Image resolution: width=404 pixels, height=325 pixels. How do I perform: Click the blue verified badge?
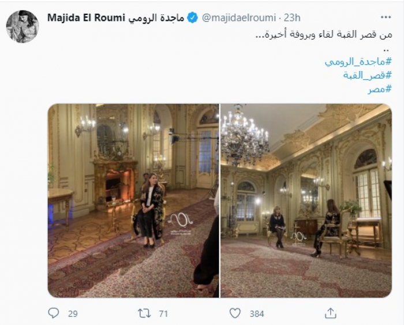pos(192,18)
